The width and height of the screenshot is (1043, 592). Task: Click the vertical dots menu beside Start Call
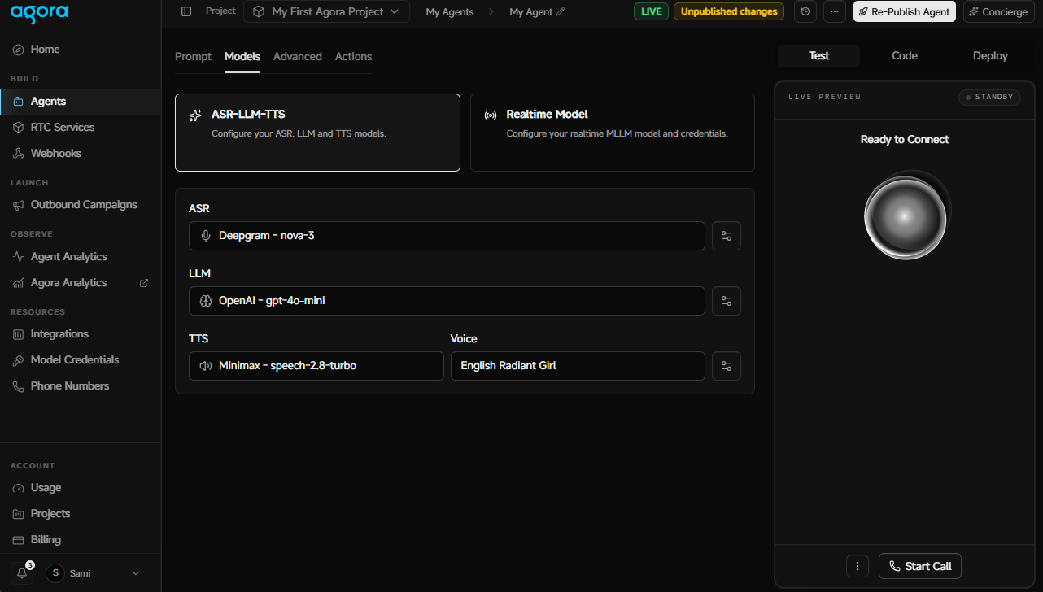click(x=858, y=566)
